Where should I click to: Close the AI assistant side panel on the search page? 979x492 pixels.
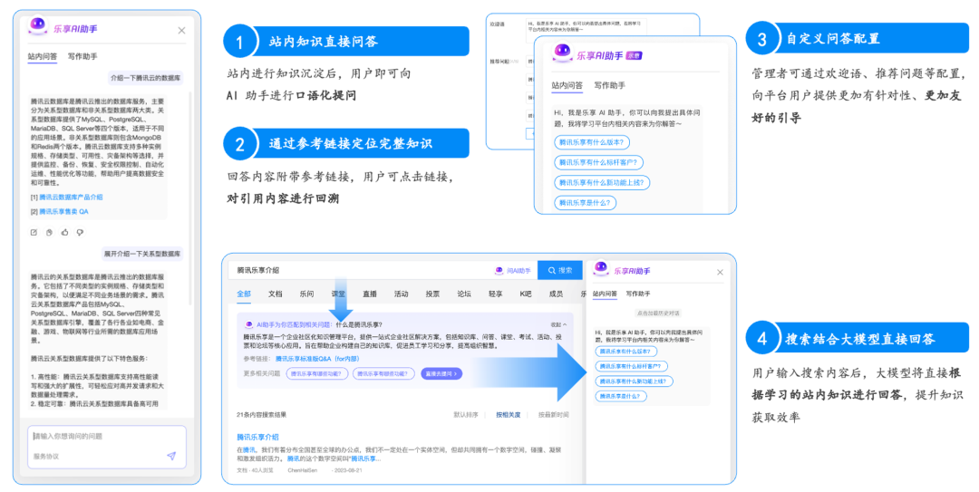[x=720, y=272]
